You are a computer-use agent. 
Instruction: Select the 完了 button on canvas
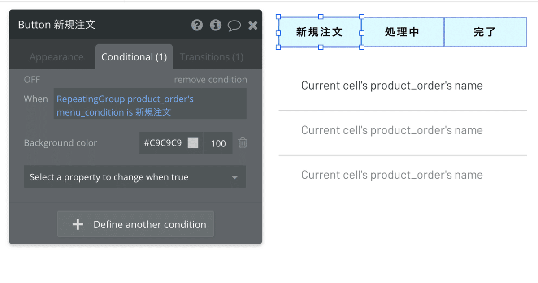click(x=485, y=32)
